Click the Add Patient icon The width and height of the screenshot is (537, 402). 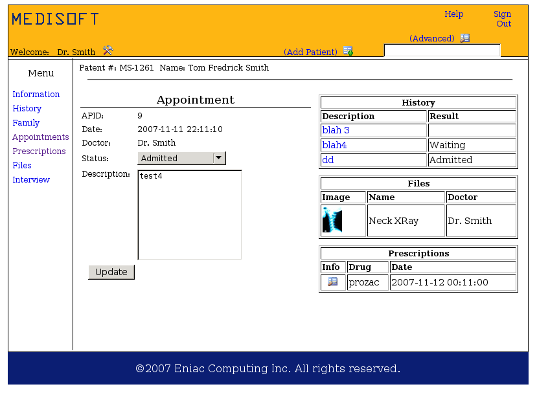(348, 52)
